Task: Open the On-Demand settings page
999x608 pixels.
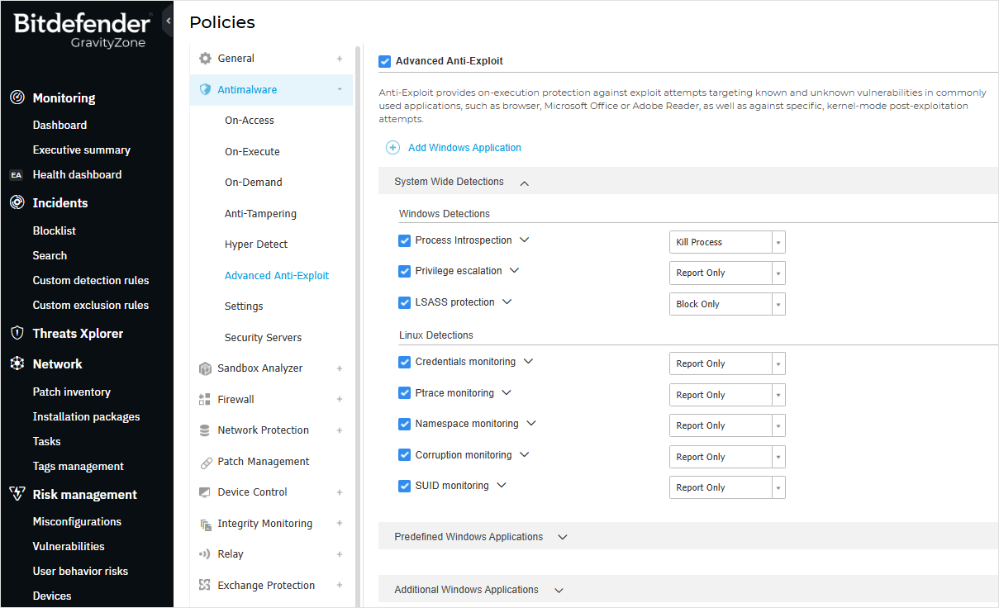Action: point(254,183)
